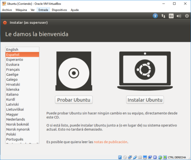
Task: Open the notas de publicación link
Action: [x=110, y=142]
